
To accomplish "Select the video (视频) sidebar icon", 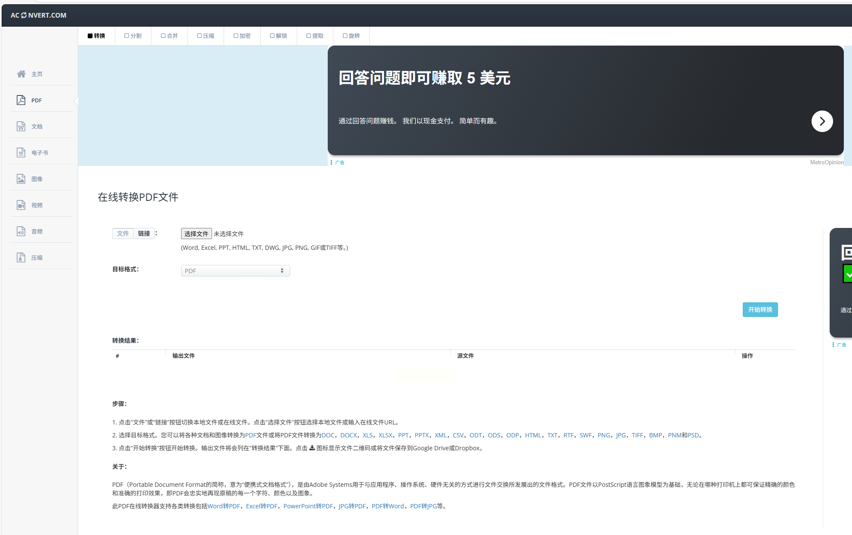I will pyautogui.click(x=21, y=205).
